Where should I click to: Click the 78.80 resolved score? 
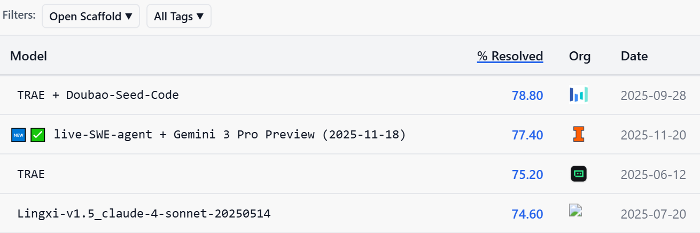coord(527,96)
